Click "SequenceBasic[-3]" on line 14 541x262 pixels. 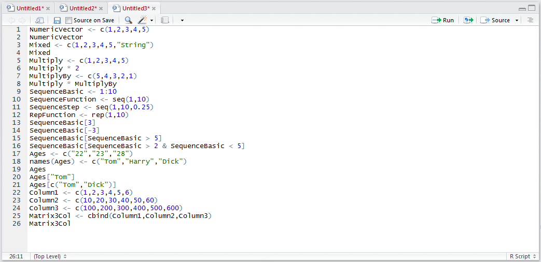[64, 130]
